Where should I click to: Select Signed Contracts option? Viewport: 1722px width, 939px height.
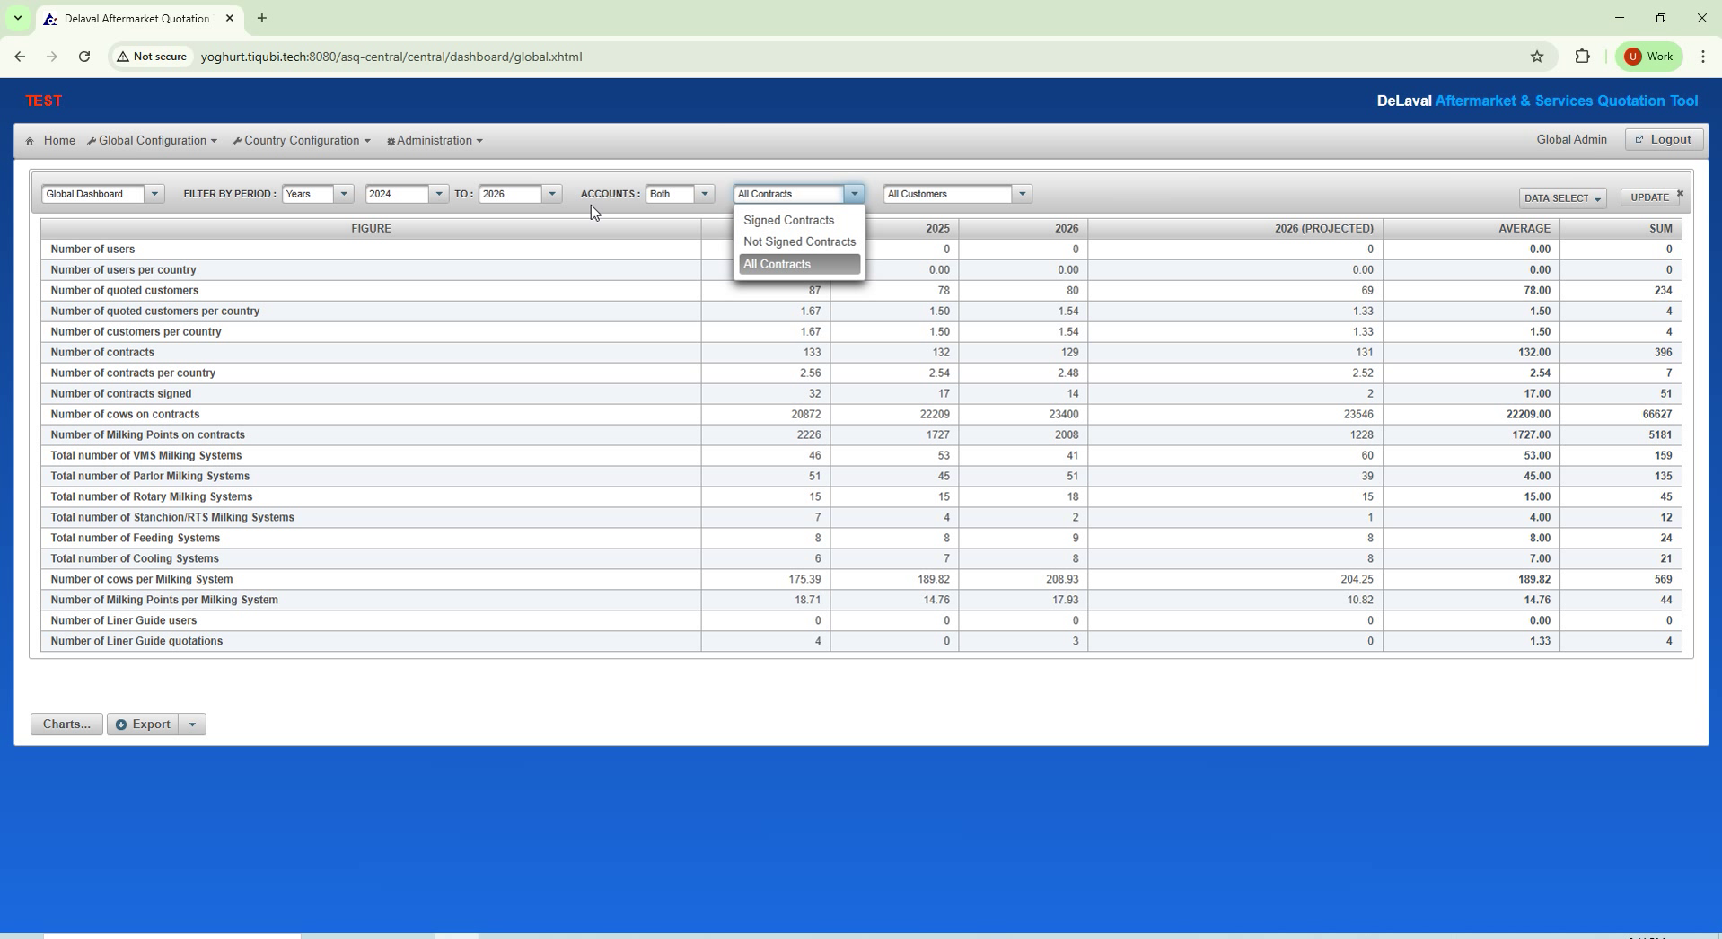(799, 220)
